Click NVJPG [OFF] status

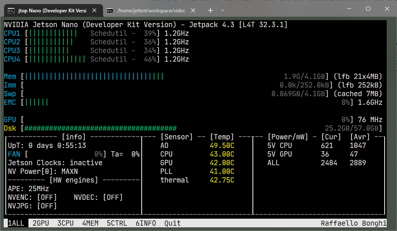[32, 206]
